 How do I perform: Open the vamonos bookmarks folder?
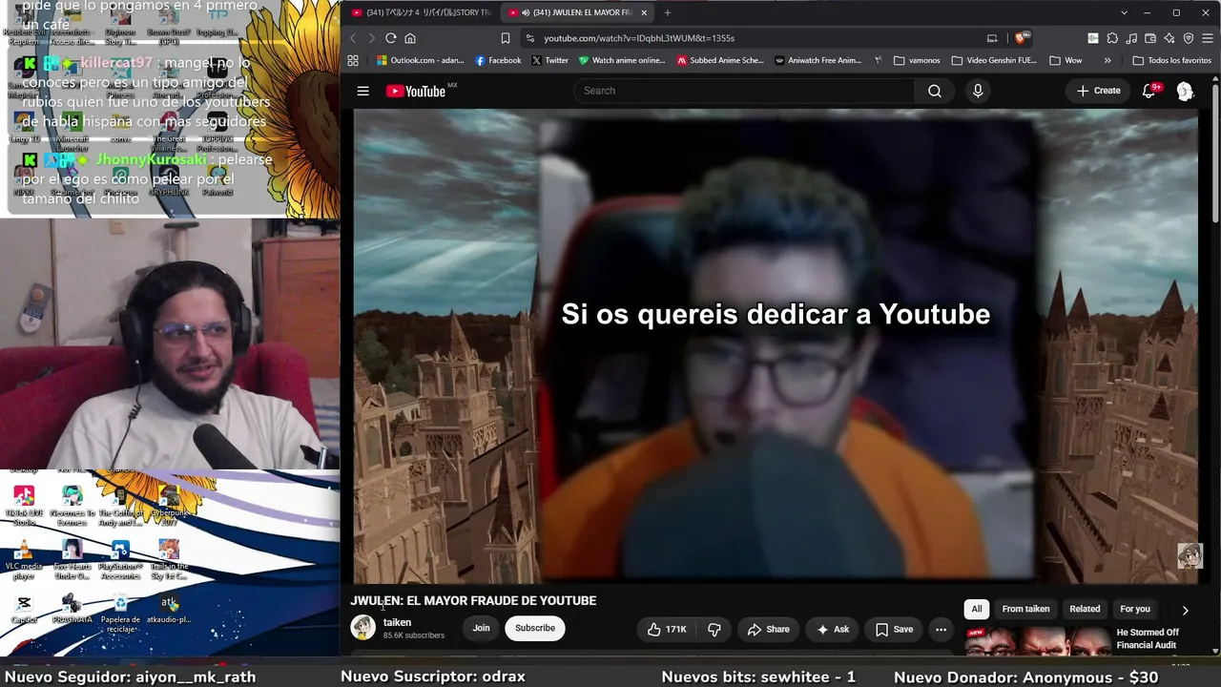pyautogui.click(x=917, y=60)
